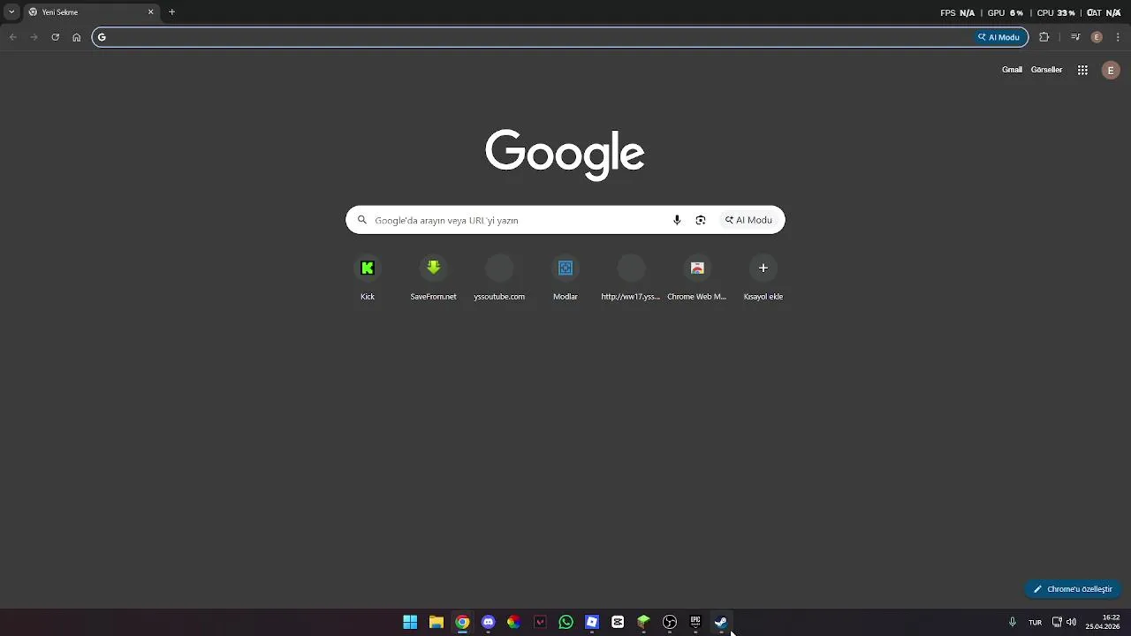1131x636 pixels.
Task: Open Discord from the taskbar
Action: 488,622
